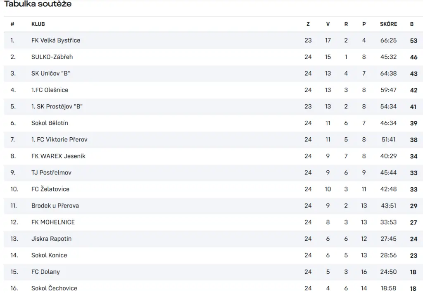Viewport: 423px width, 299px height.
Task: Click the Tabulka soutěže heading
Action: click(x=38, y=4)
